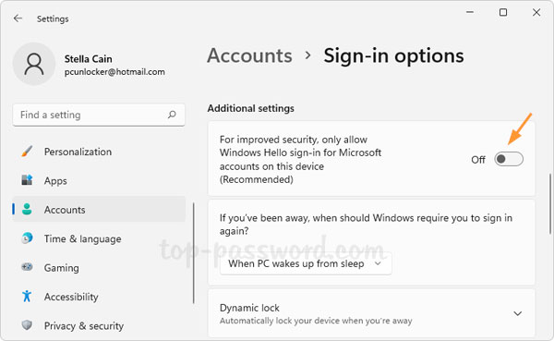Open the 'When PC wakes up from sleep' dropdown
Screen dimensions: 554x341
(x=306, y=263)
